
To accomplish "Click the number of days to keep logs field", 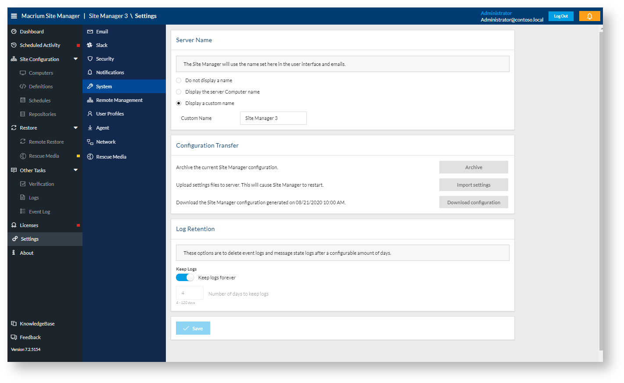I will [x=190, y=293].
